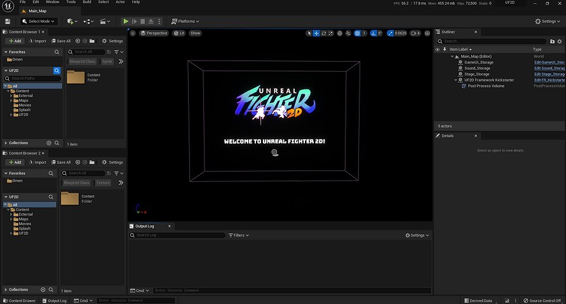
Task: Open Output Log Filters dropdown
Action: (x=239, y=235)
